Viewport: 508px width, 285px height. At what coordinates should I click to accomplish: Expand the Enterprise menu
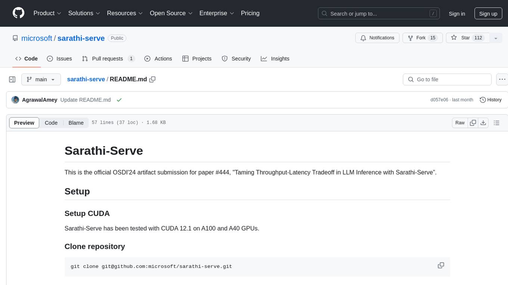[217, 13]
